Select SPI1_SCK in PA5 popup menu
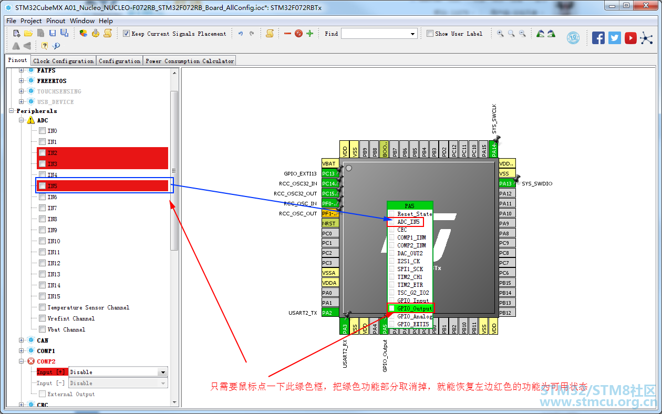The width and height of the screenshot is (662, 414). point(410,269)
